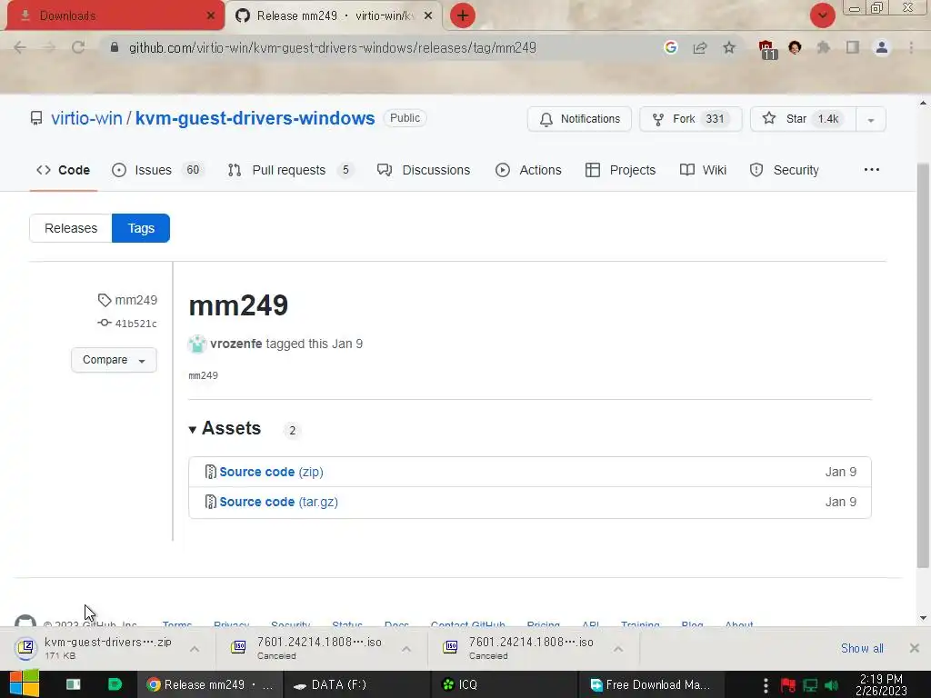Collapse the Assets section

click(x=225, y=429)
